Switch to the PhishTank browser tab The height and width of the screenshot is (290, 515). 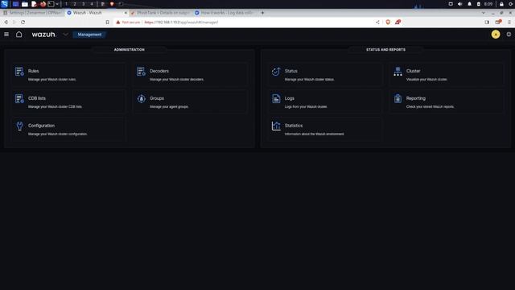coord(160,13)
